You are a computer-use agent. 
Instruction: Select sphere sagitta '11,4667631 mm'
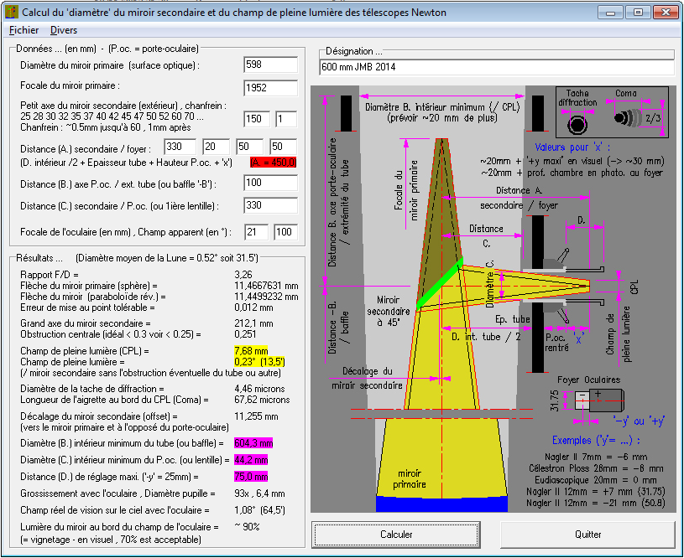267,286
